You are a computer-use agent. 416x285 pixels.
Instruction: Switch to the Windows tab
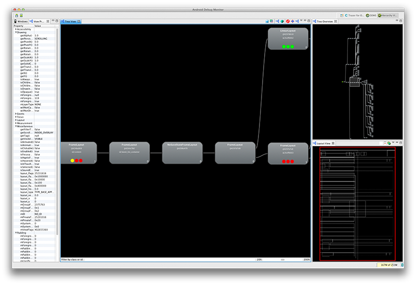click(21, 21)
